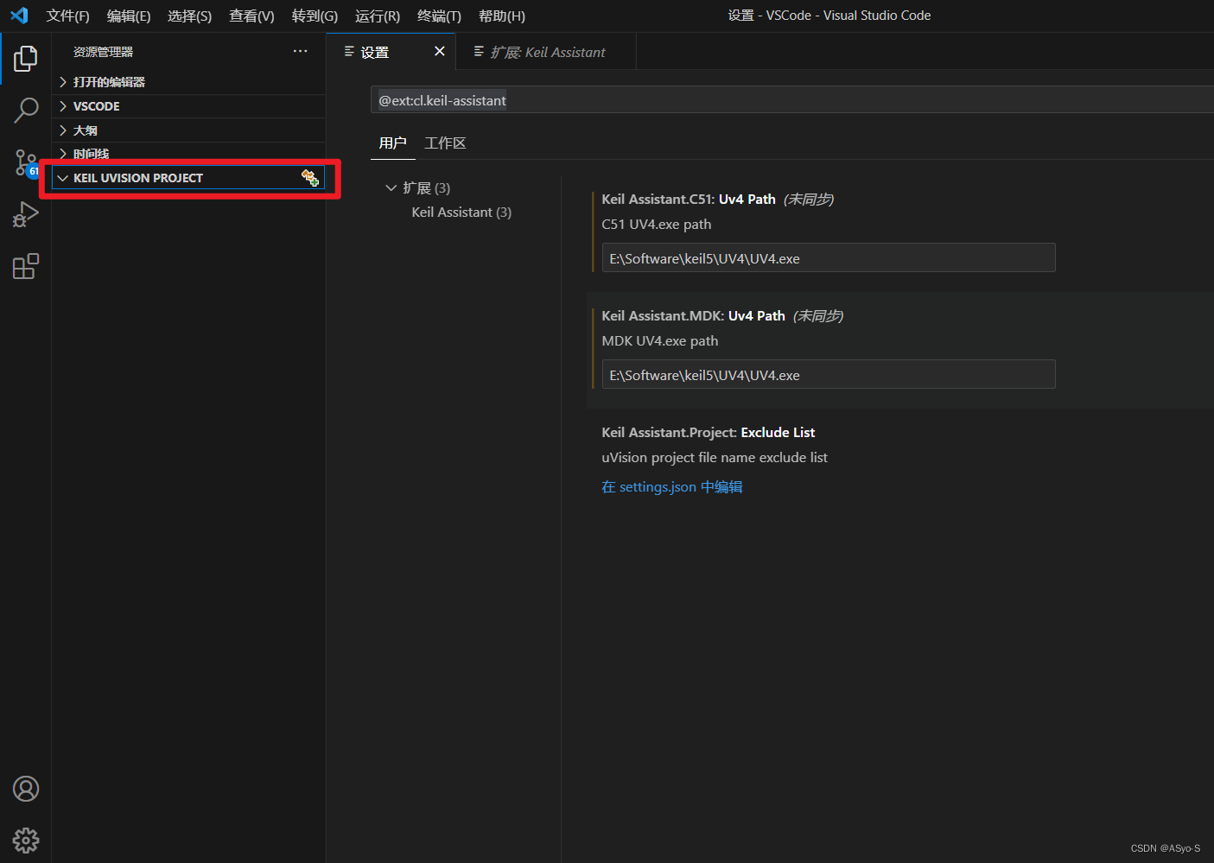1214x863 pixels.
Task: Click the MDK Uv4 Path input field
Action: tap(829, 375)
